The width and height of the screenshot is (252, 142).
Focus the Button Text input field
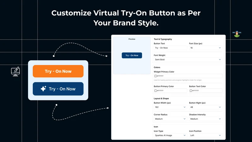click(170, 48)
